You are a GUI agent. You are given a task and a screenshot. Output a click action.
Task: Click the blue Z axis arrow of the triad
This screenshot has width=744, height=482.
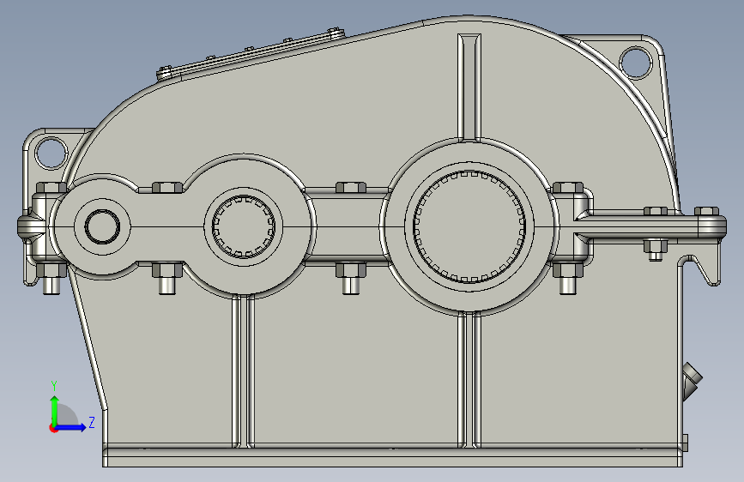70,427
